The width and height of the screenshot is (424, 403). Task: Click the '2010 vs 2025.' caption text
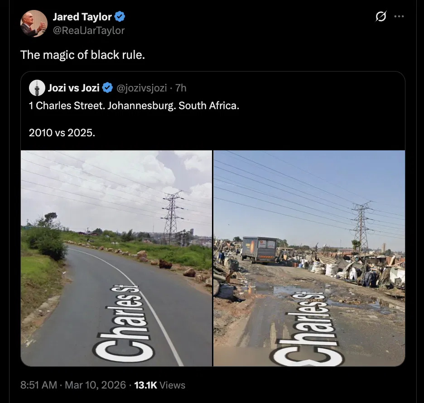62,133
